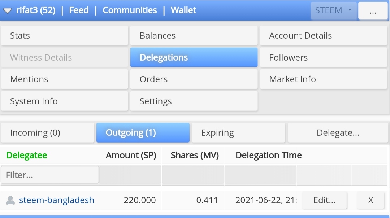390x218 pixels.
Task: Show Incoming (0) delegations
Action: pos(48,133)
